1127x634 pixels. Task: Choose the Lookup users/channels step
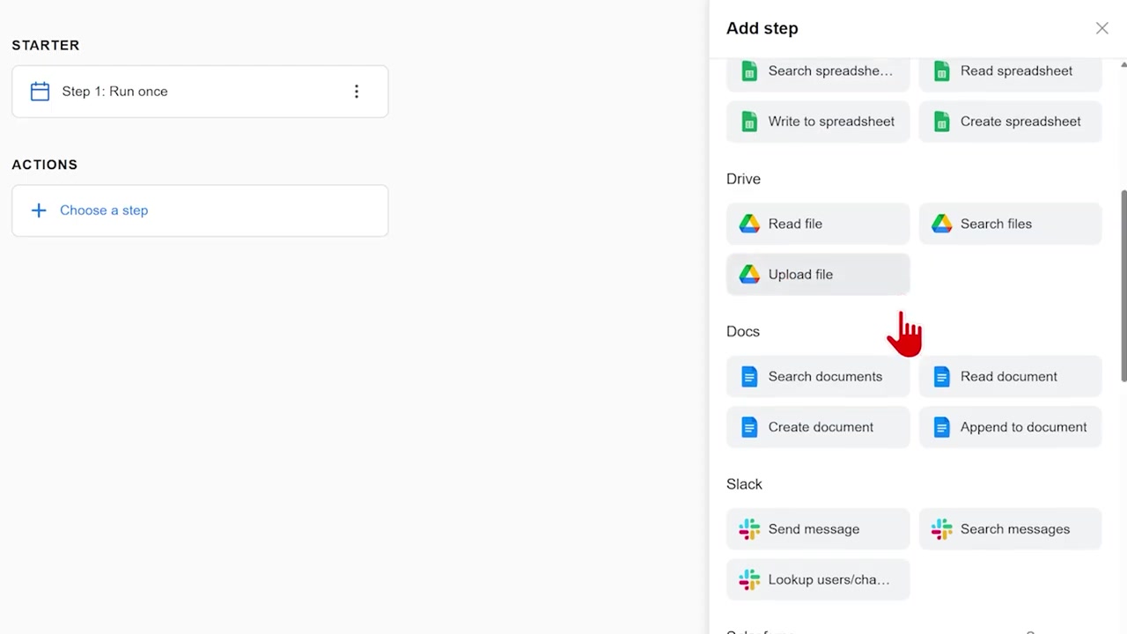tap(818, 579)
